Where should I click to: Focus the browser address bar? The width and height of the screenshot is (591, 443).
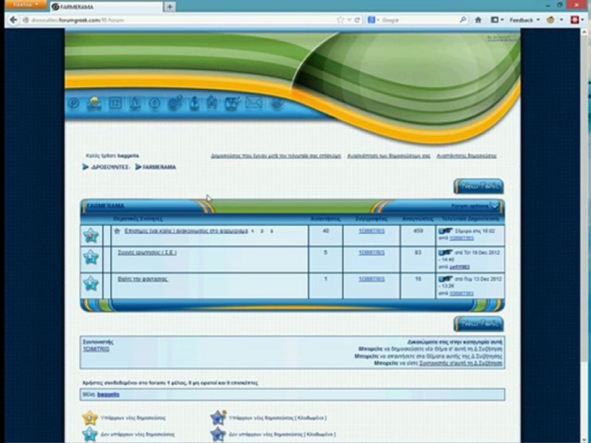[x=179, y=20]
